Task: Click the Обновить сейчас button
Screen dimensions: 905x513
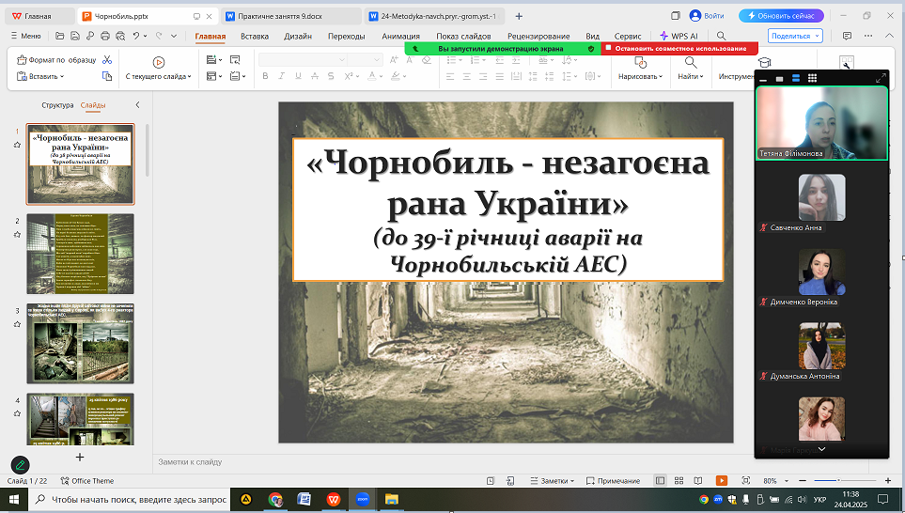Action: [x=782, y=16]
